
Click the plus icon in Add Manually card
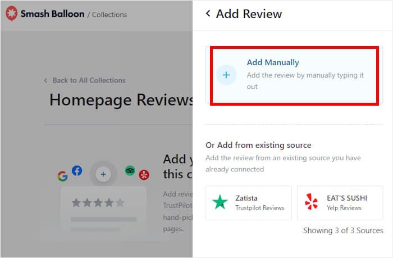(226, 75)
